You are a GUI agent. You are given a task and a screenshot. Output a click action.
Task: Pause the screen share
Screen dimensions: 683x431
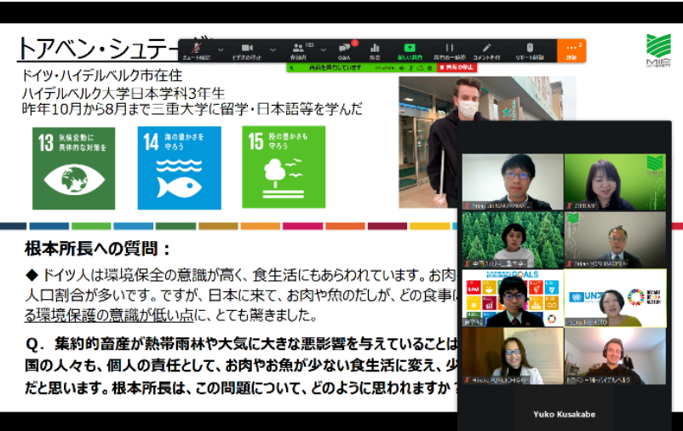tap(450, 50)
